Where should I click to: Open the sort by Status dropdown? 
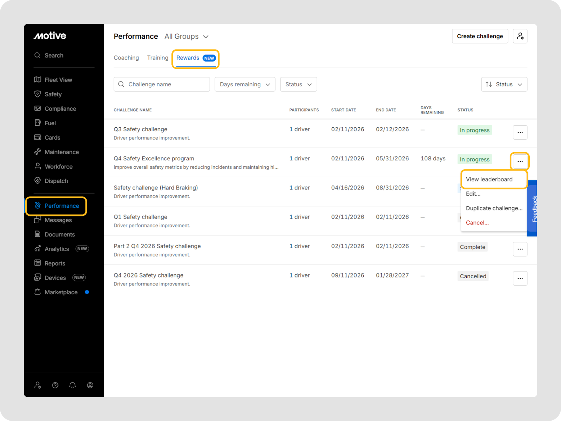504,84
